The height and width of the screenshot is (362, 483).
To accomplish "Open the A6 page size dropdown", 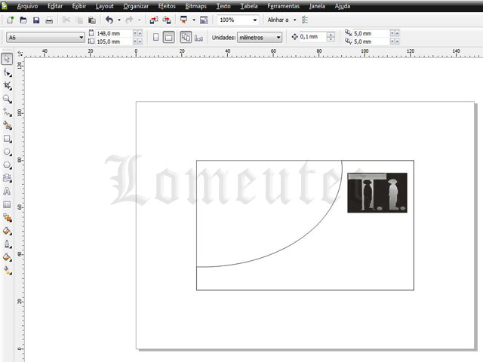I will pyautogui.click(x=45, y=37).
